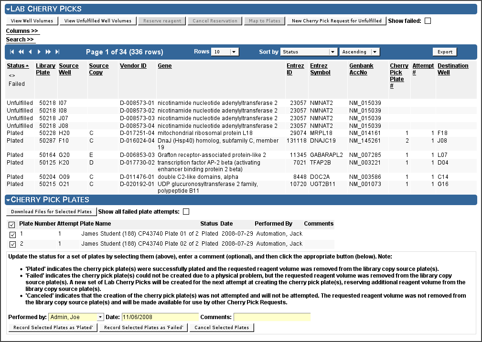Jump back several pages with the rewind icon

pos(21,52)
